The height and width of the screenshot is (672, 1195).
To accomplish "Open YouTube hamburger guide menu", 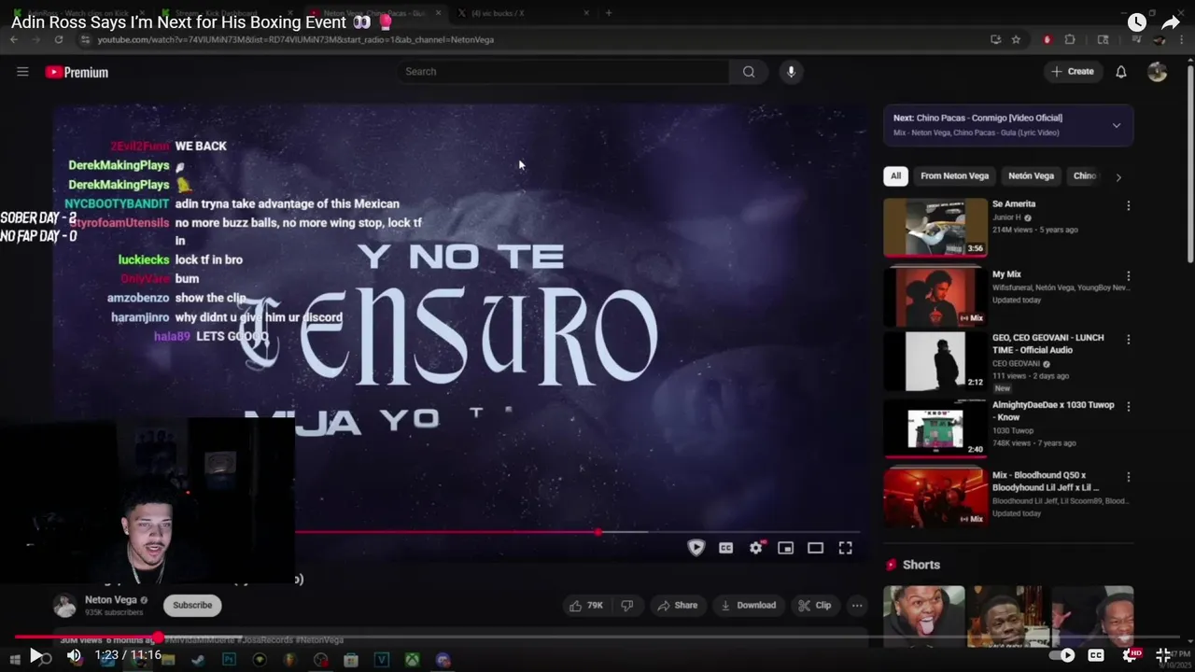I will [x=22, y=72].
